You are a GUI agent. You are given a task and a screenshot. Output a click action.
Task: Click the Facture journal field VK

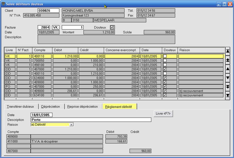coord(56,27)
